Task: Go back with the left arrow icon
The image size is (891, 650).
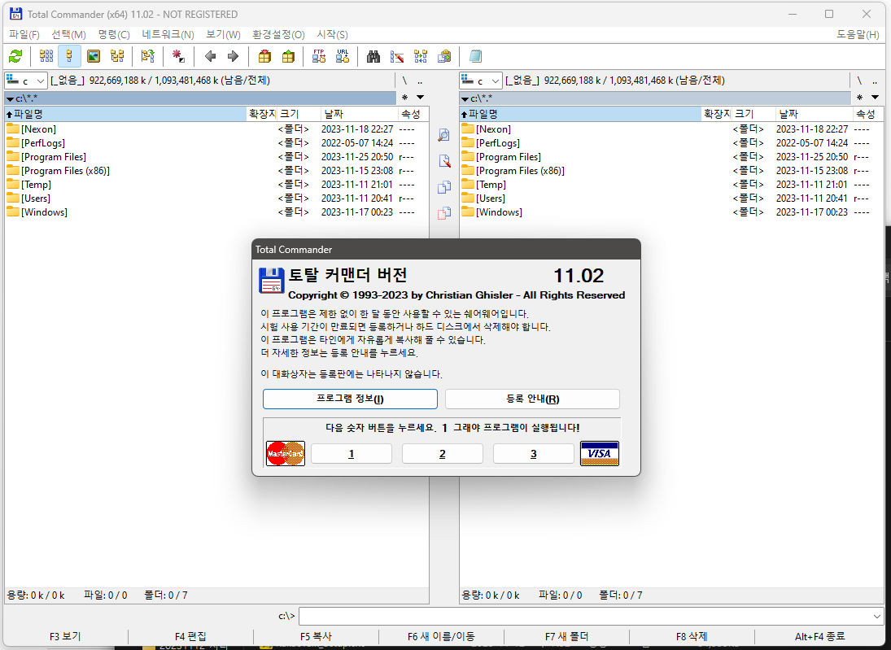Action: coord(210,56)
